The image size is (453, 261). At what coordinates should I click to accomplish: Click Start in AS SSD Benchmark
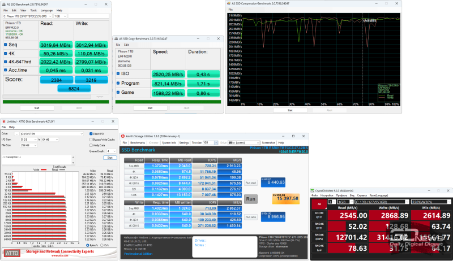click(37, 108)
